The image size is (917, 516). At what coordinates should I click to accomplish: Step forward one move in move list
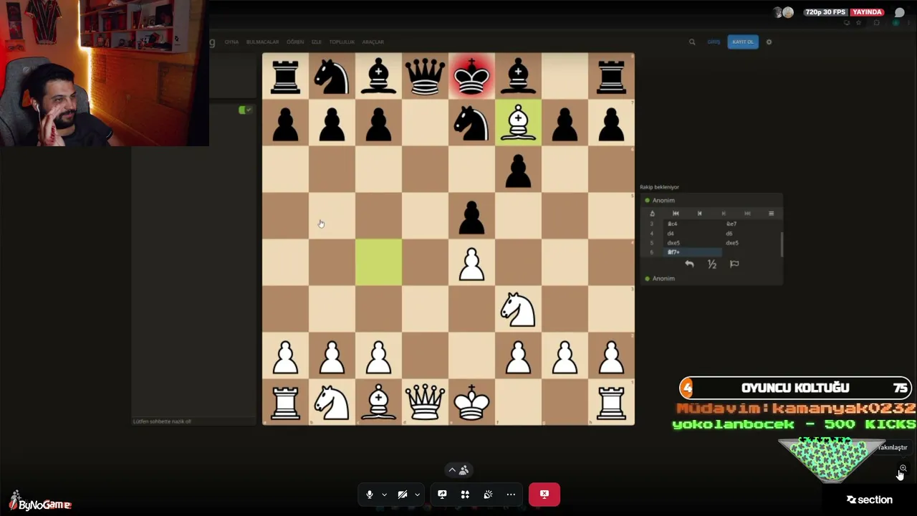point(724,213)
